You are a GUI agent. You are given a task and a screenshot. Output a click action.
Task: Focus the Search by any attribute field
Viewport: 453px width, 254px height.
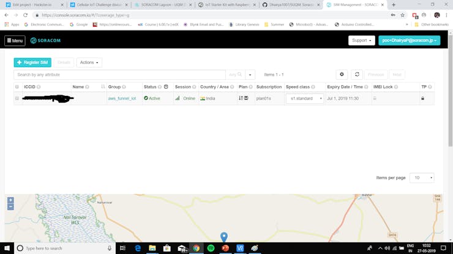pyautogui.click(x=119, y=74)
